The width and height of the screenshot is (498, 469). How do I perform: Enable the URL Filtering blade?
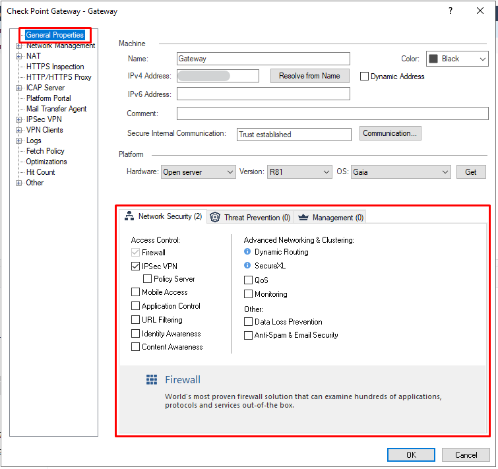pyautogui.click(x=136, y=320)
